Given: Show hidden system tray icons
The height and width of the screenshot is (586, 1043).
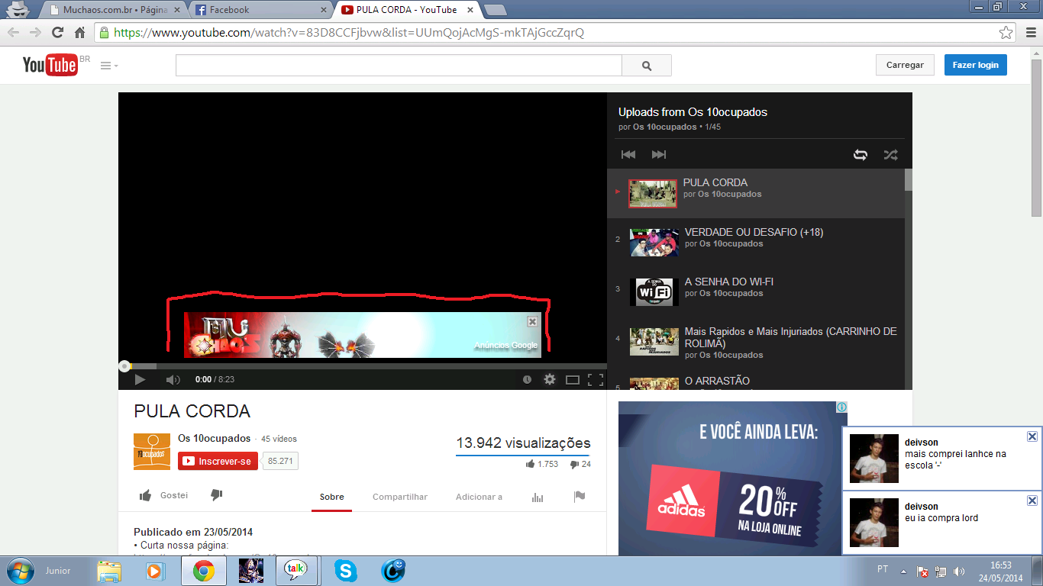Looking at the screenshot, I should [904, 571].
